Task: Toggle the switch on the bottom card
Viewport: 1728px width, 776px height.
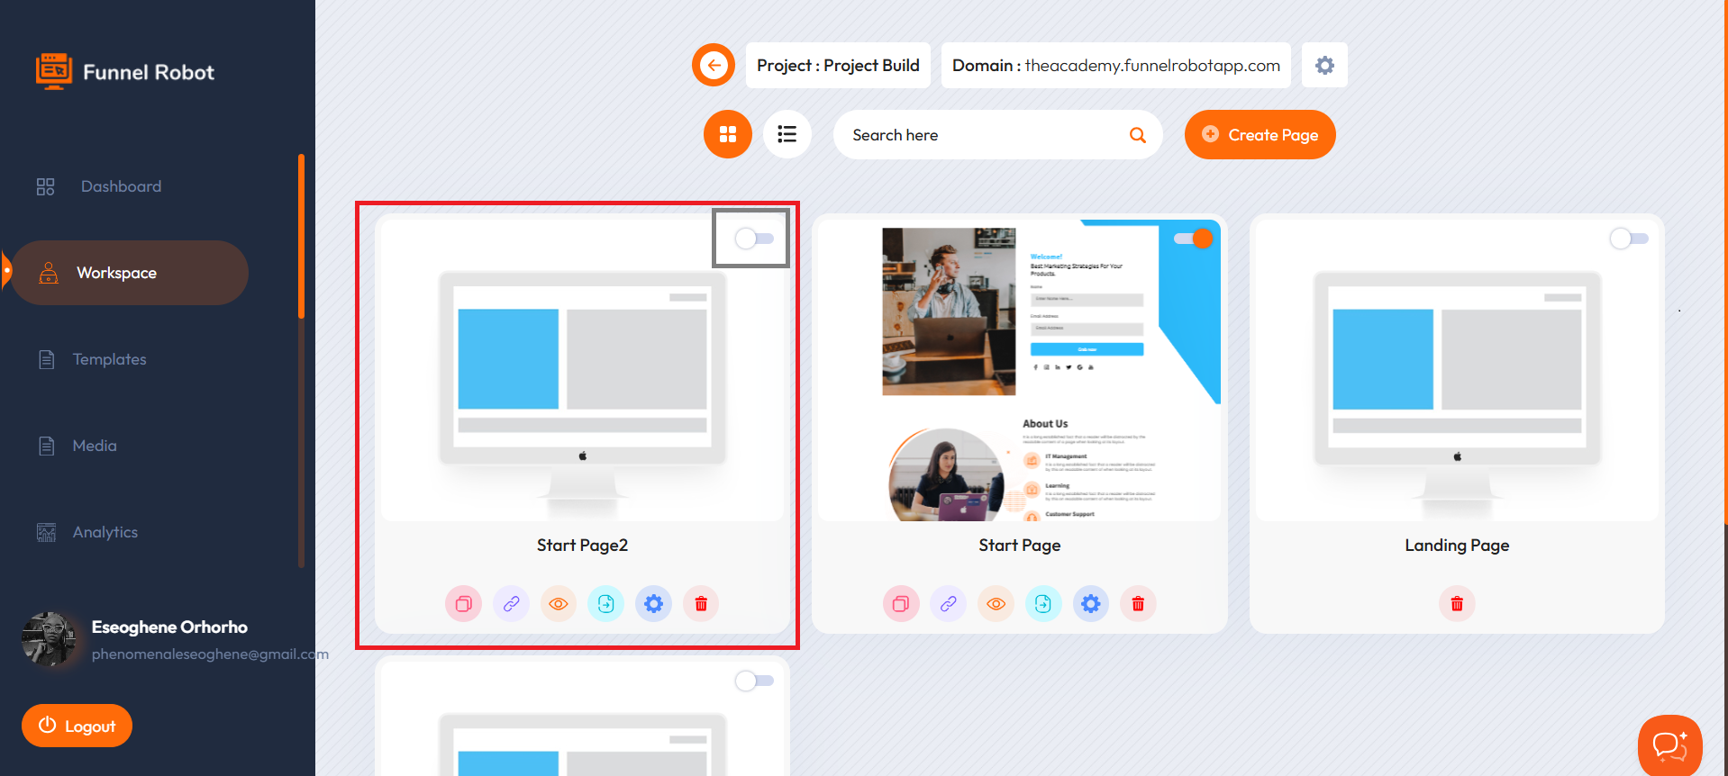Action: (754, 681)
